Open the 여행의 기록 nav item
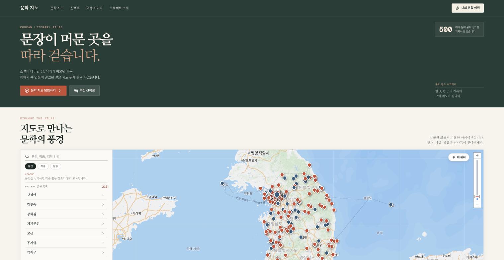 [x=95, y=8]
